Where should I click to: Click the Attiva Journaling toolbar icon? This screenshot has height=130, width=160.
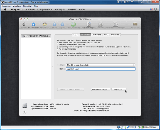tap(73, 24)
